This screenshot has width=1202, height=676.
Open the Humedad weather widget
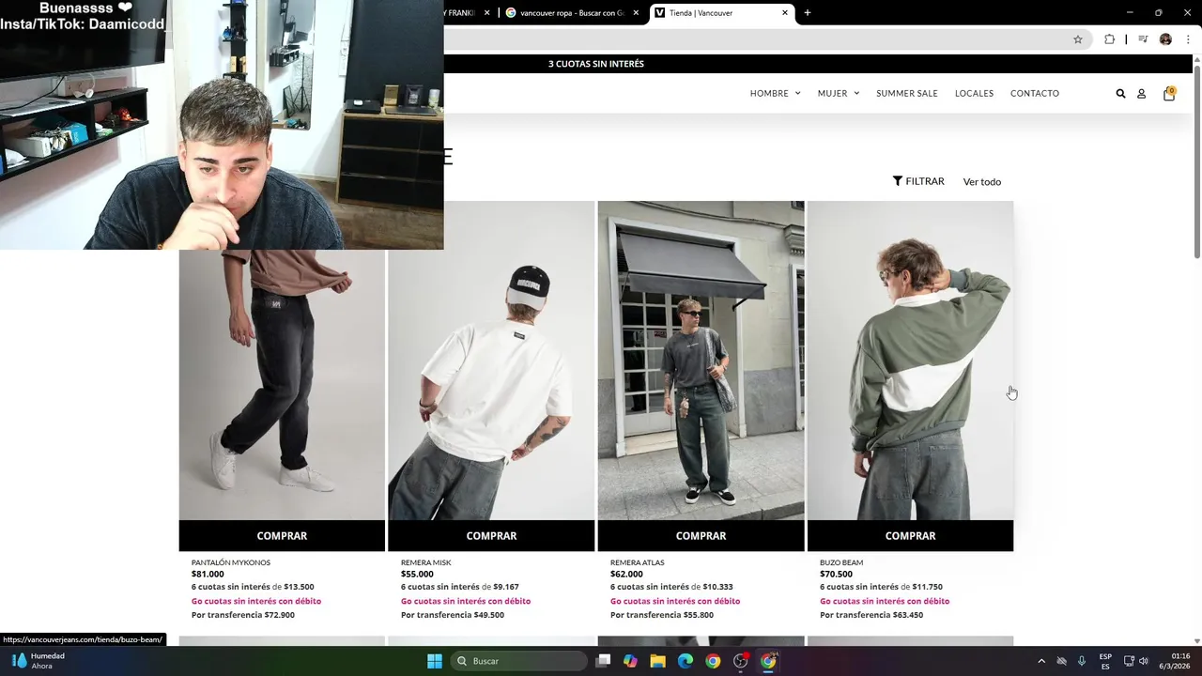(39, 661)
